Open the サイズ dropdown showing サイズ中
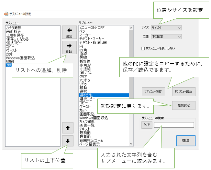 [166, 28]
